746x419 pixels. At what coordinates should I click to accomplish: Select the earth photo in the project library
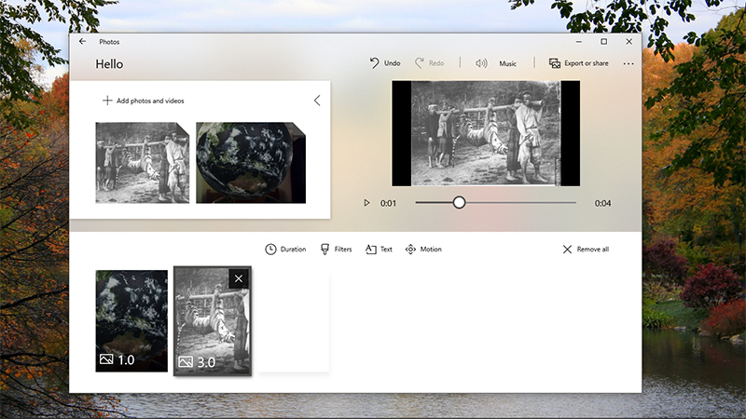click(251, 163)
